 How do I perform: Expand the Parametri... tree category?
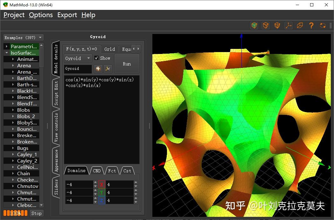click(x=7, y=46)
